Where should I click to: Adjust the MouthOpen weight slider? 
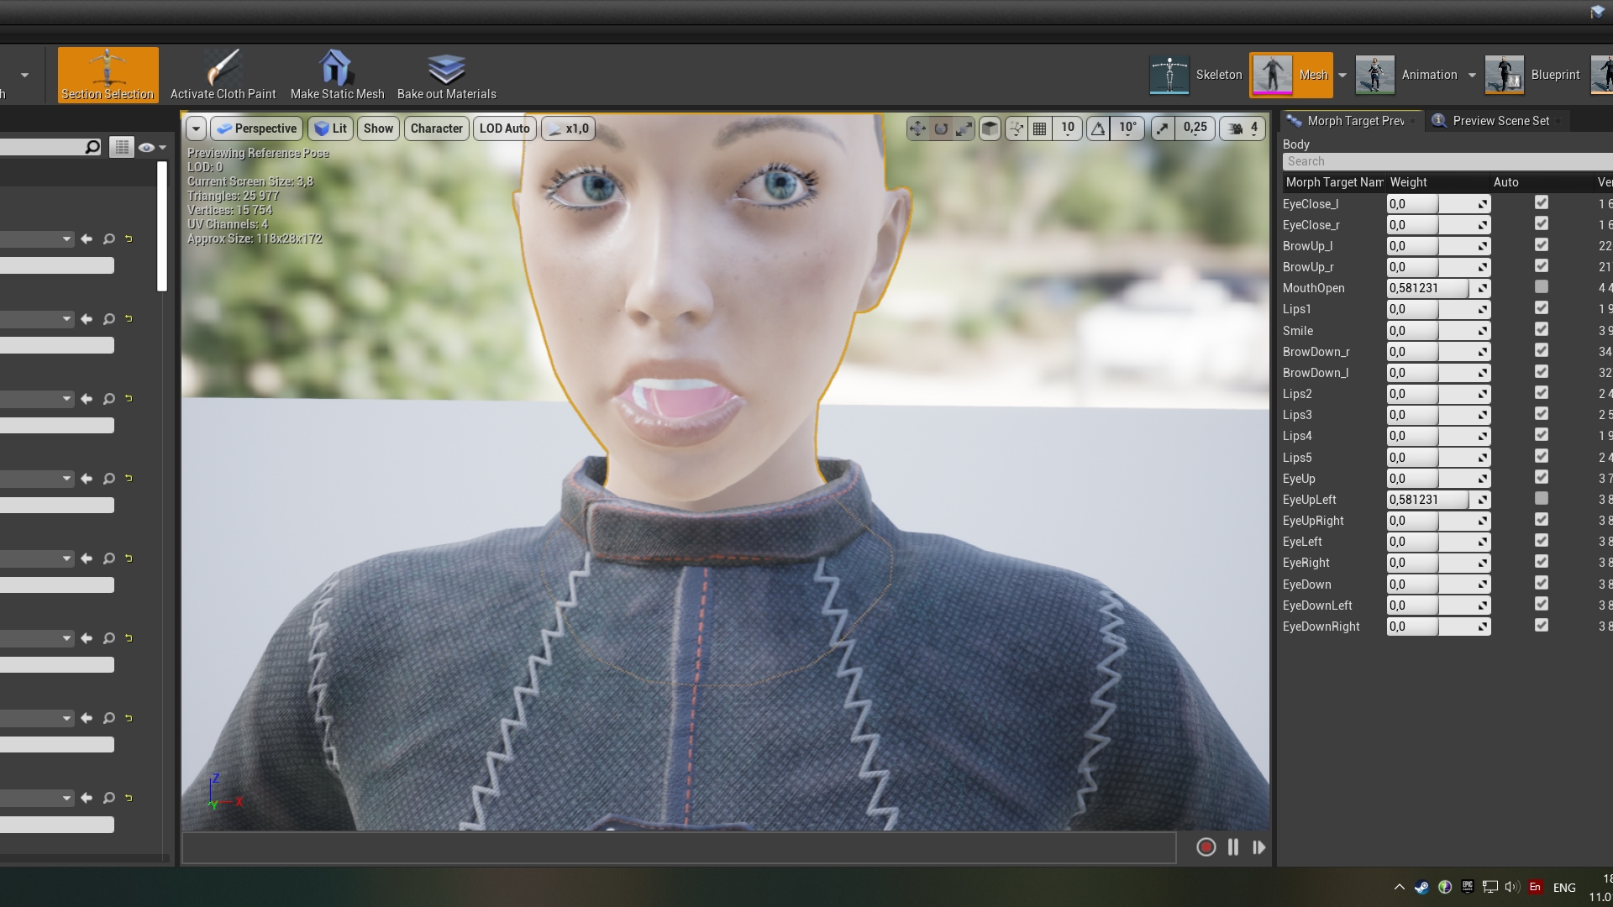pyautogui.click(x=1428, y=288)
